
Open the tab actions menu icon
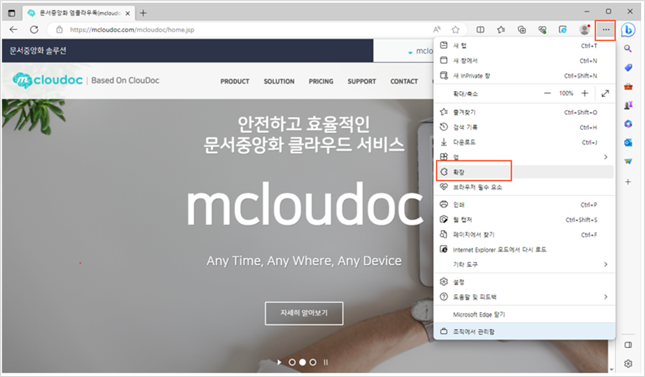(x=11, y=13)
